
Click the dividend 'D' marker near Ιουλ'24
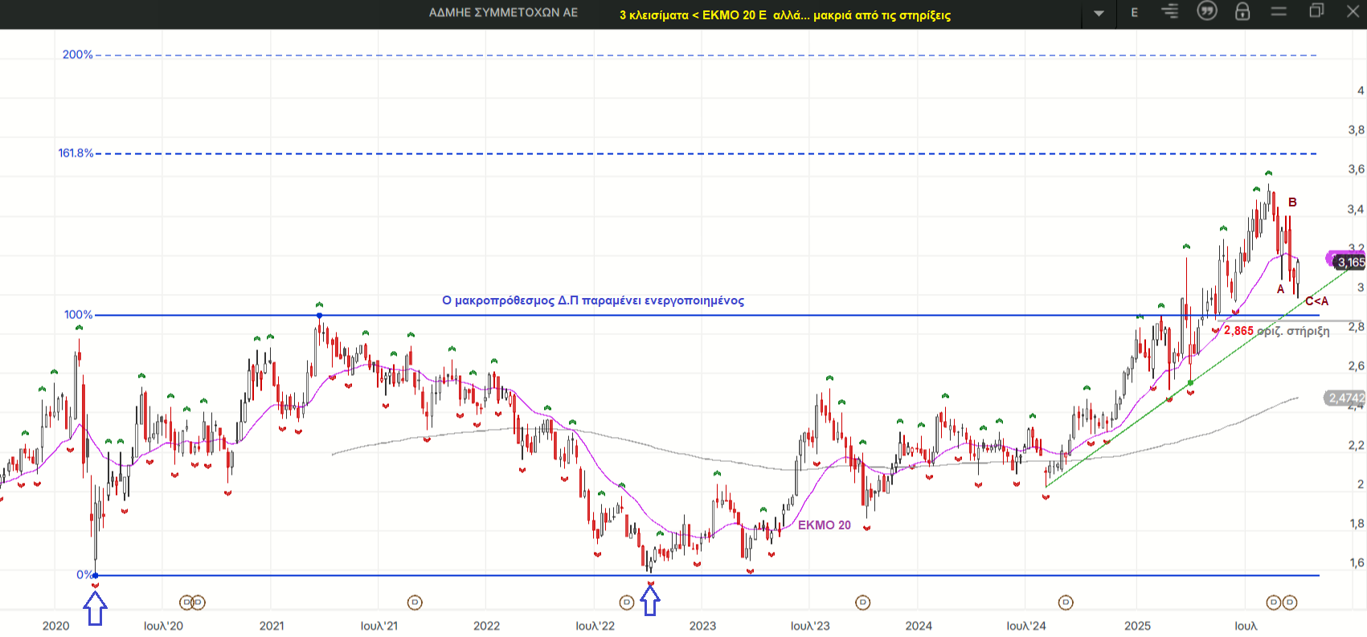[x=1066, y=602]
